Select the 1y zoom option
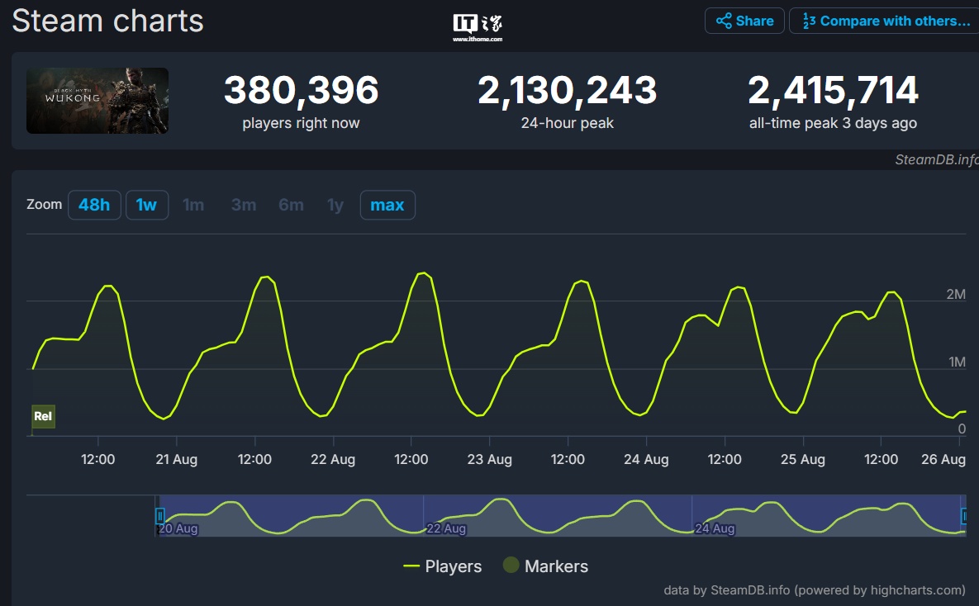This screenshot has width=979, height=606. click(334, 205)
